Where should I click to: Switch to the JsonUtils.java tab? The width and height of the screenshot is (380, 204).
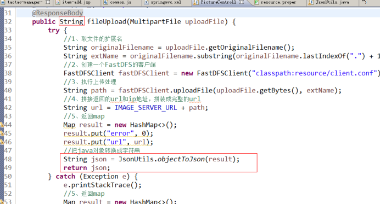332,2
